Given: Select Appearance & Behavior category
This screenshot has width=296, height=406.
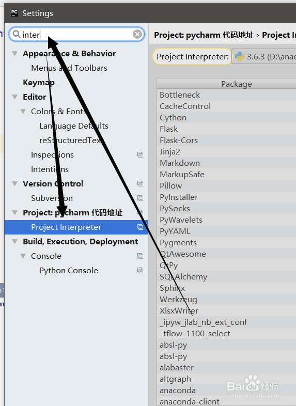Looking at the screenshot, I should 69,54.
